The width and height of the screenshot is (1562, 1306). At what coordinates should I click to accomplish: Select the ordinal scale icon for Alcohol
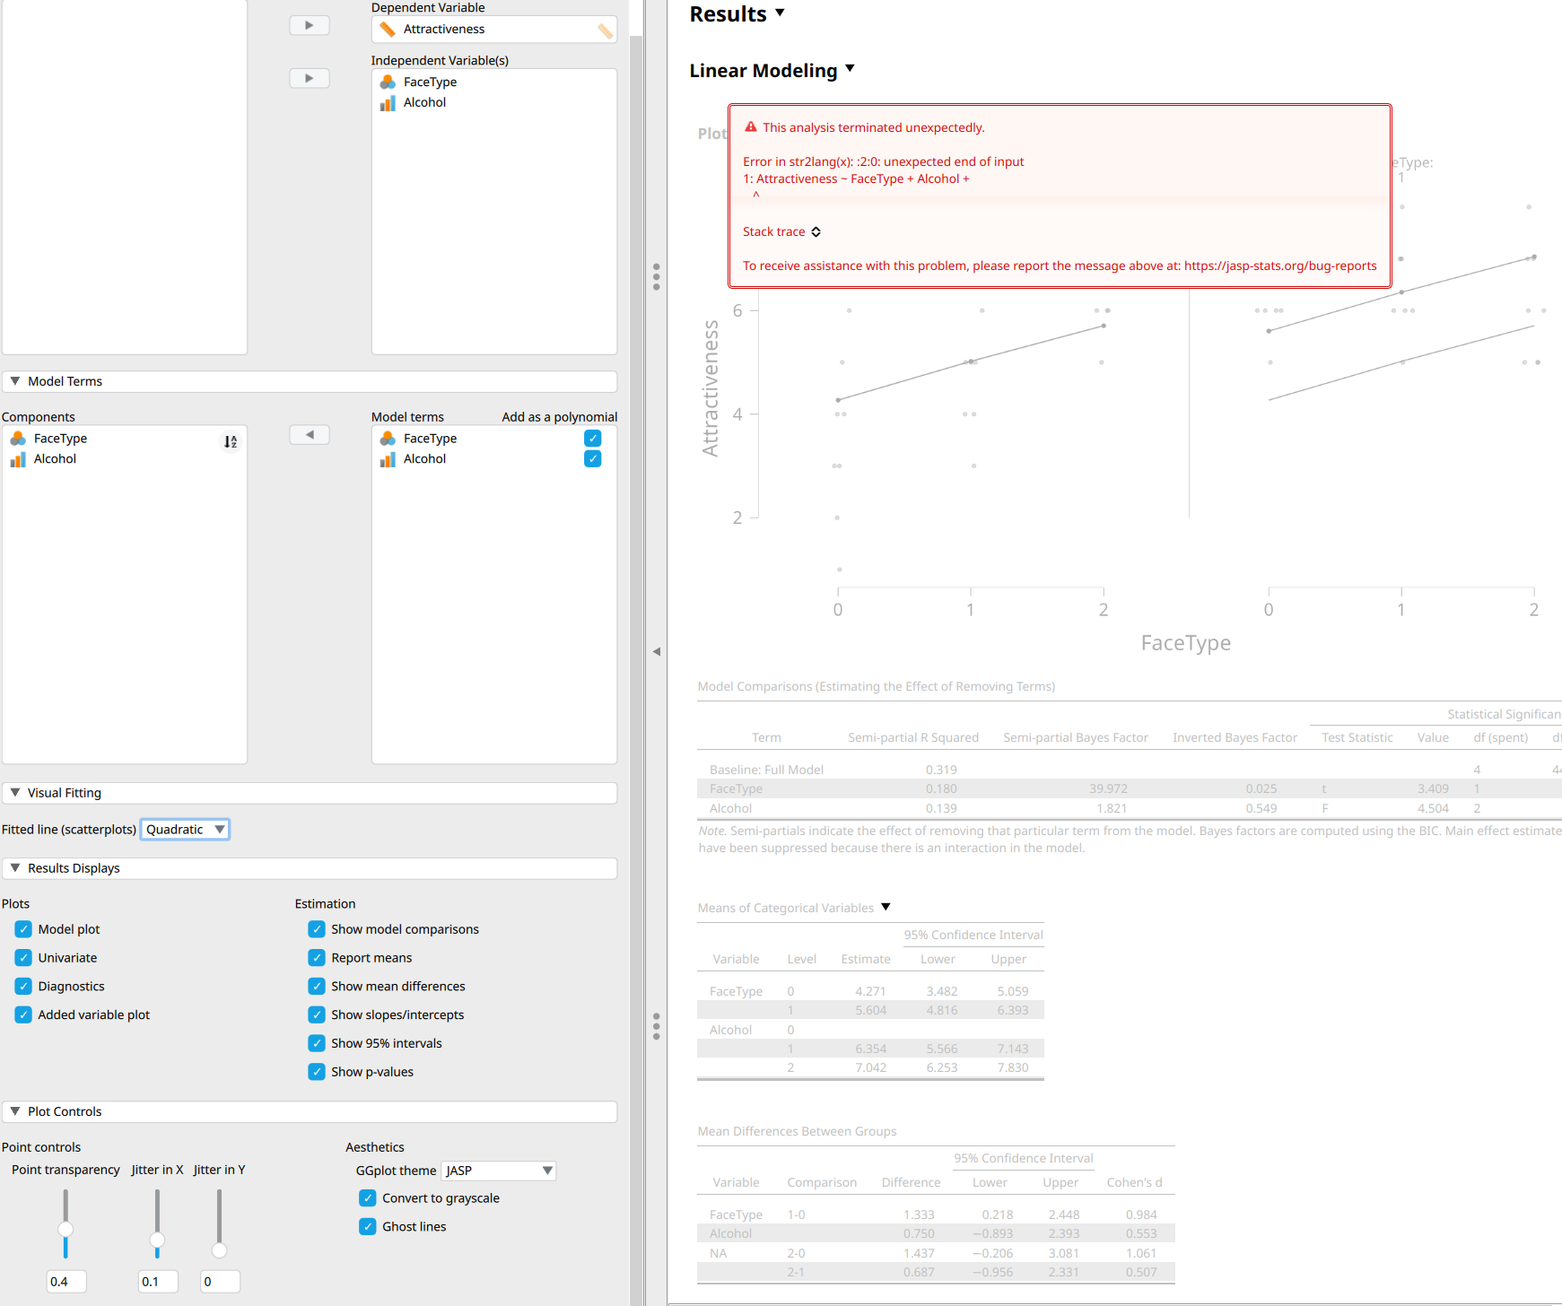coord(388,102)
